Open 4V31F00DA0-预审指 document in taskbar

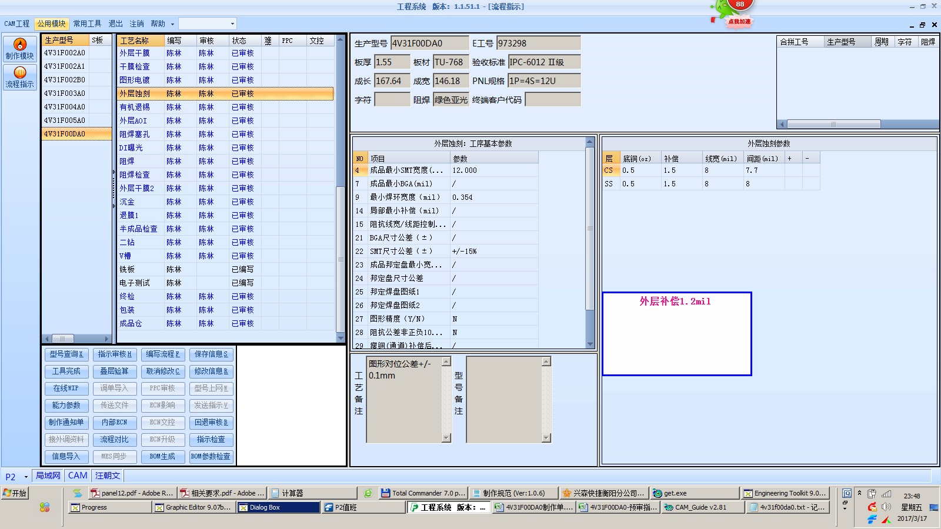pyautogui.click(x=618, y=507)
